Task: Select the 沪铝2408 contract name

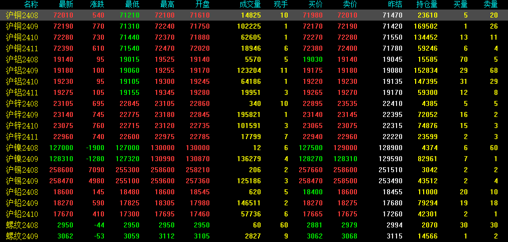Action: 22,59
